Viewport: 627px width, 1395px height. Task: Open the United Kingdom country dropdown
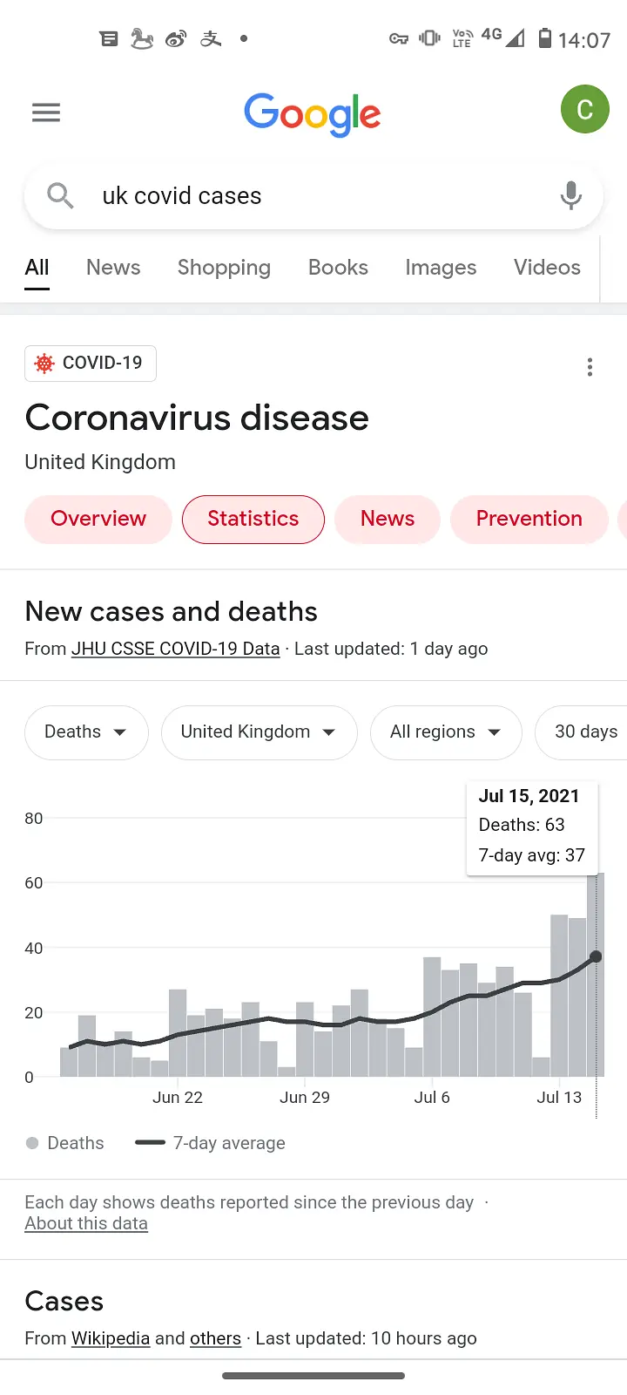coord(259,732)
